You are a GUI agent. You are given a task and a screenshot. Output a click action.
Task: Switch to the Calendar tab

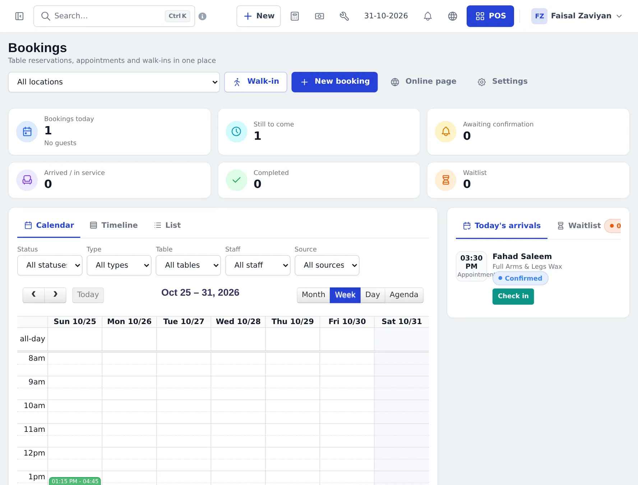point(49,225)
